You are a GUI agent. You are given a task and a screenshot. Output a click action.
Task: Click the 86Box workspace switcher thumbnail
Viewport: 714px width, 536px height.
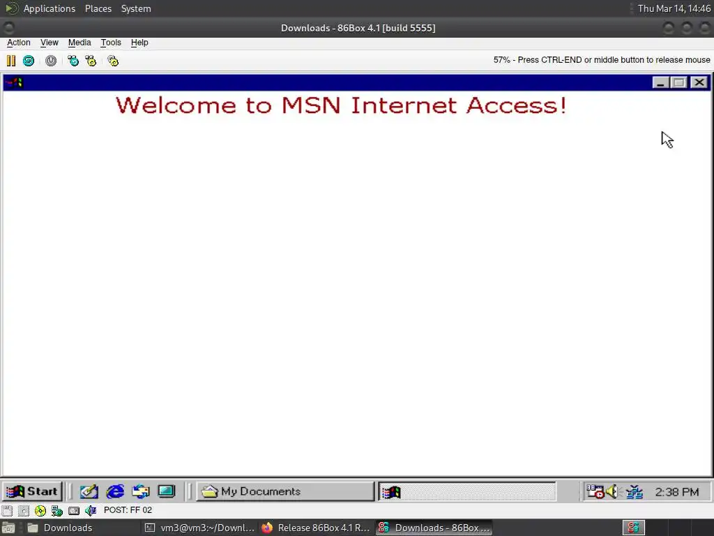point(633,528)
